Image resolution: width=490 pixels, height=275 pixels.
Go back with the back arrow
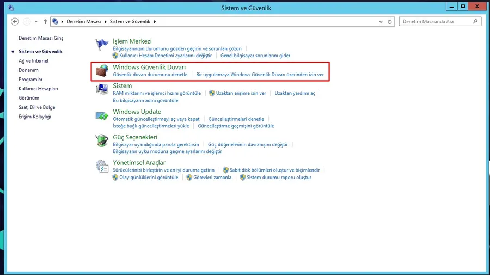coord(15,22)
